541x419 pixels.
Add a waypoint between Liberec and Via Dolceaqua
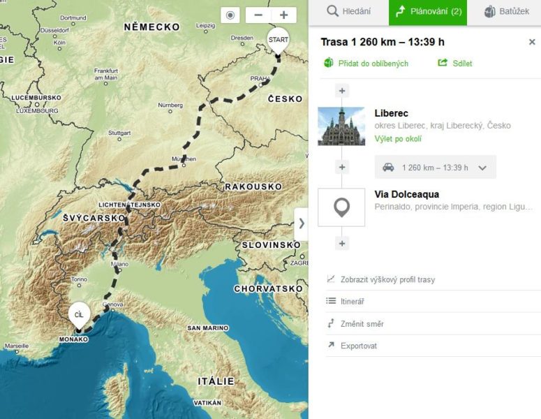(x=341, y=167)
